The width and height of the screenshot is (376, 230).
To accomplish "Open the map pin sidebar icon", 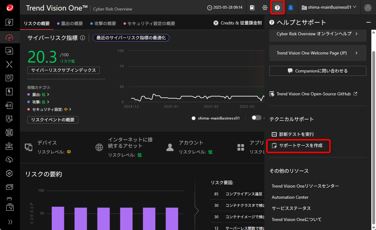I will point(10,22).
